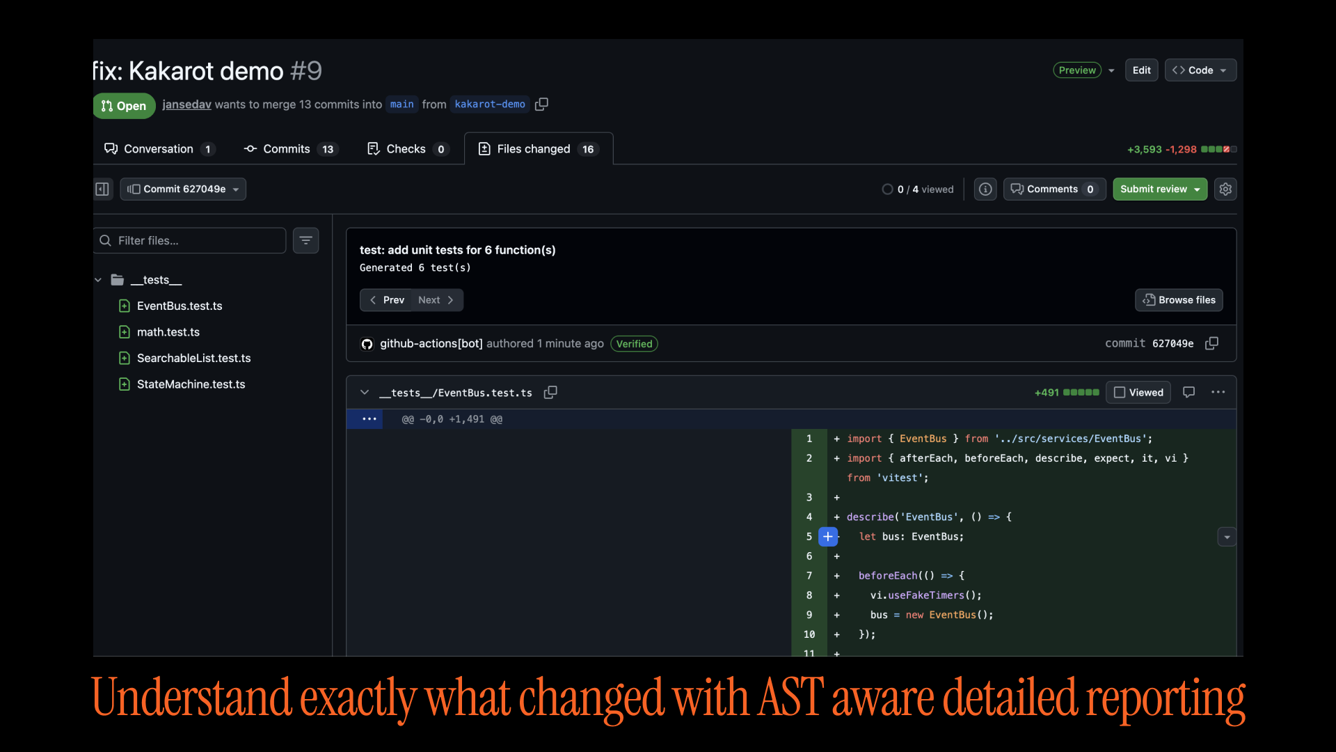Click the Browse files button
Image resolution: width=1336 pixels, height=752 pixels.
(x=1179, y=300)
